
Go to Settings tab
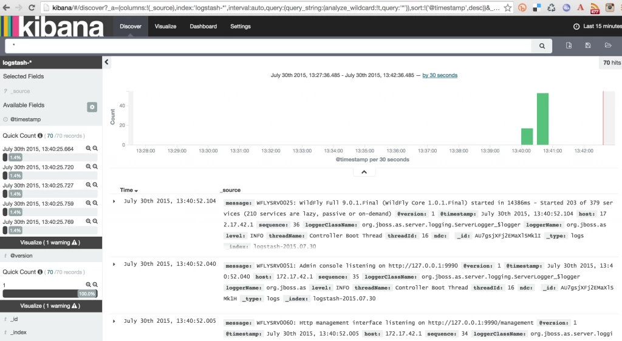241,26
